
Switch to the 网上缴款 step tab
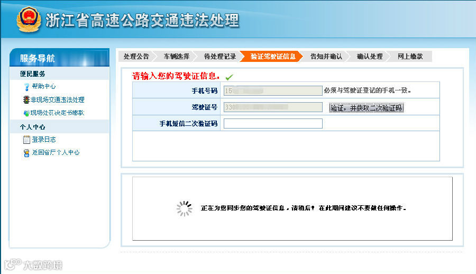[410, 57]
